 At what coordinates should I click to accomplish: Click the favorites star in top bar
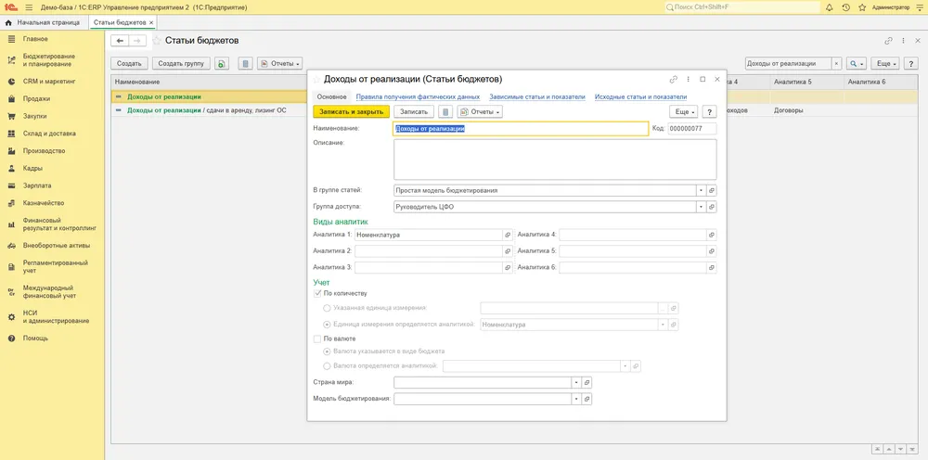(x=862, y=7)
